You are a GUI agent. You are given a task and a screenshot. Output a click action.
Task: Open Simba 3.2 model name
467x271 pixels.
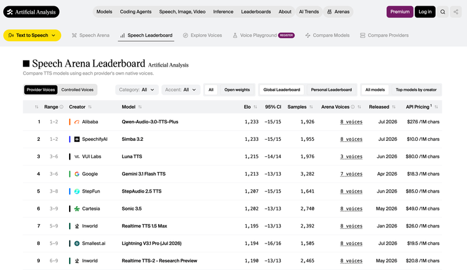click(133, 139)
